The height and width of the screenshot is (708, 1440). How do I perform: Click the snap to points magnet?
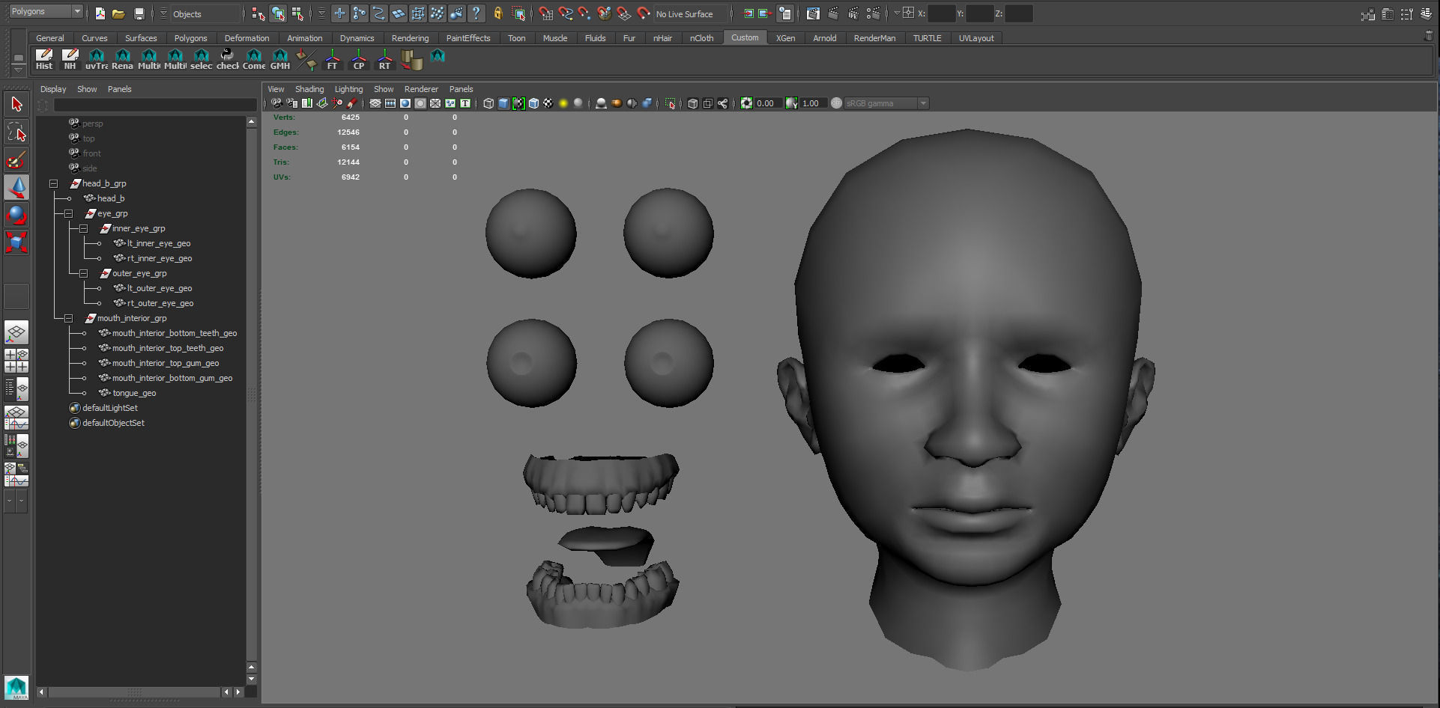coord(584,13)
